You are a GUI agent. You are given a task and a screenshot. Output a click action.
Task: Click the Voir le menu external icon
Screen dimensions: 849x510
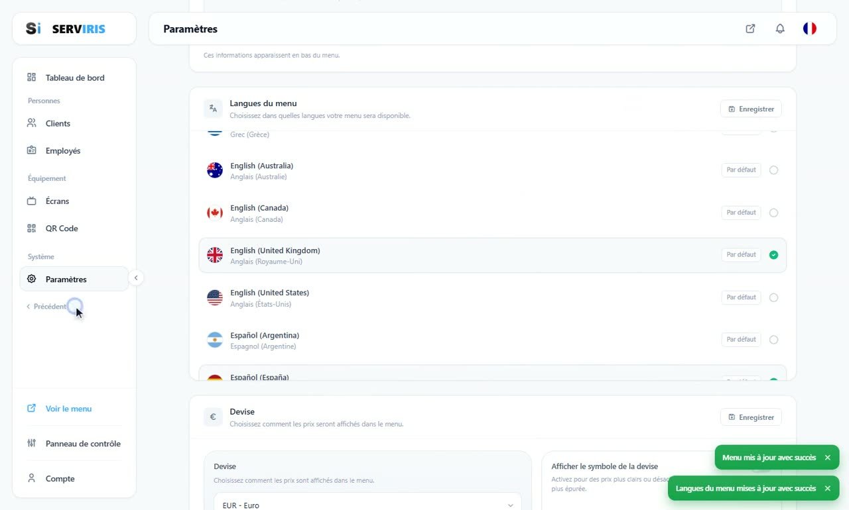pos(31,409)
